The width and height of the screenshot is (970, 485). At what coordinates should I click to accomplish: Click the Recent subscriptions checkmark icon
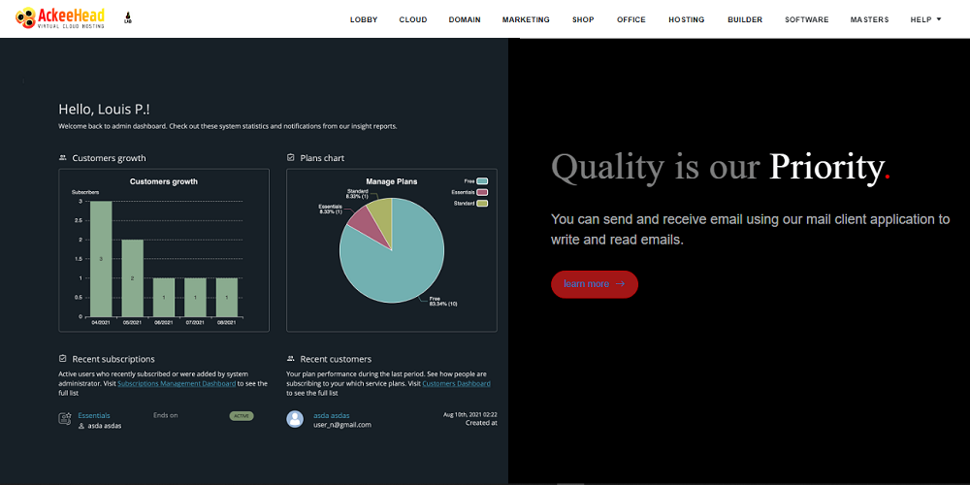tap(63, 359)
